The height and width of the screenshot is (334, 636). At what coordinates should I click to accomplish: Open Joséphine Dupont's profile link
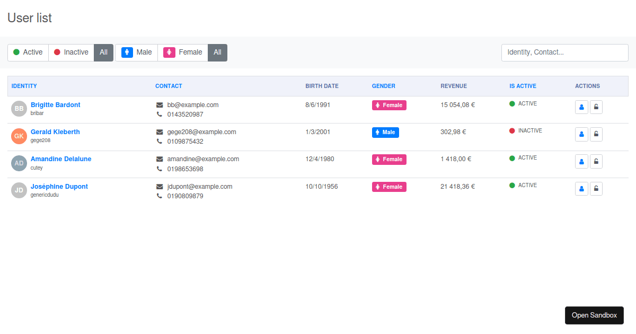click(x=59, y=186)
